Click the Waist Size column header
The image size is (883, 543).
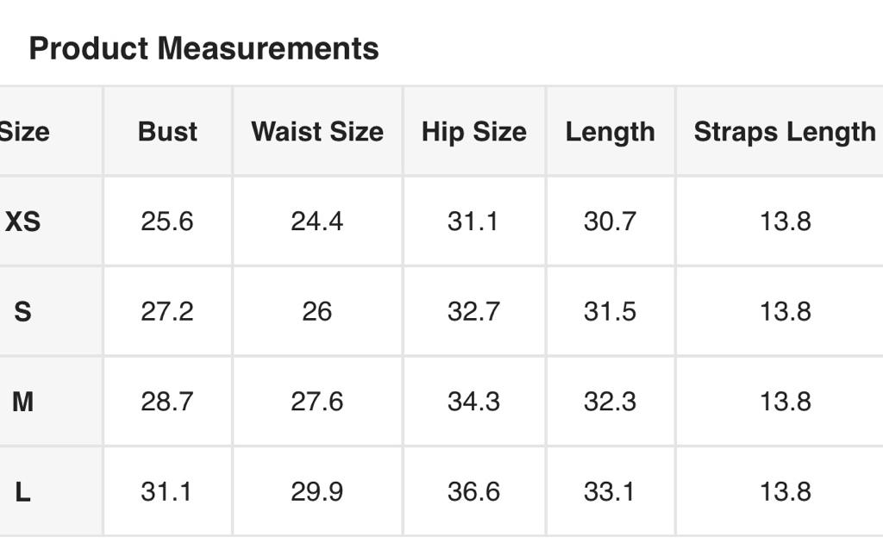point(316,132)
